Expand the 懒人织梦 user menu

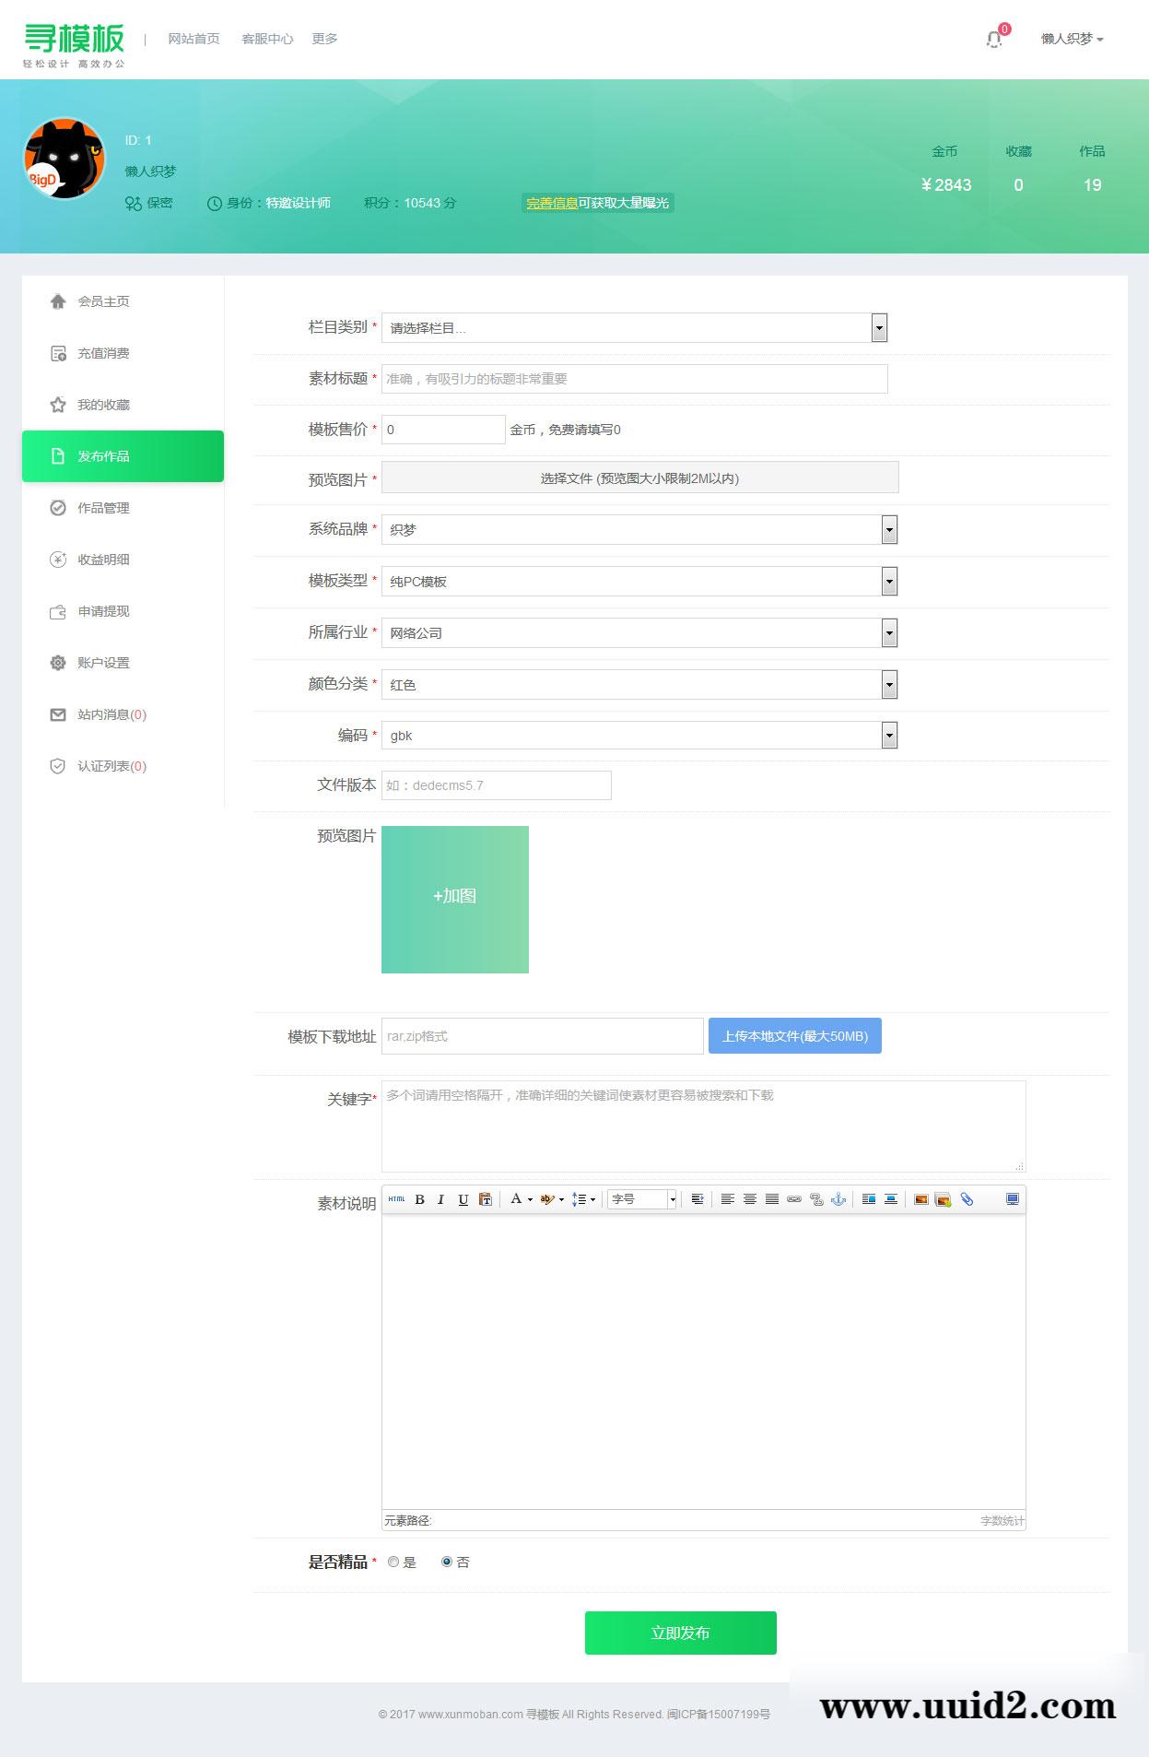click(1072, 39)
